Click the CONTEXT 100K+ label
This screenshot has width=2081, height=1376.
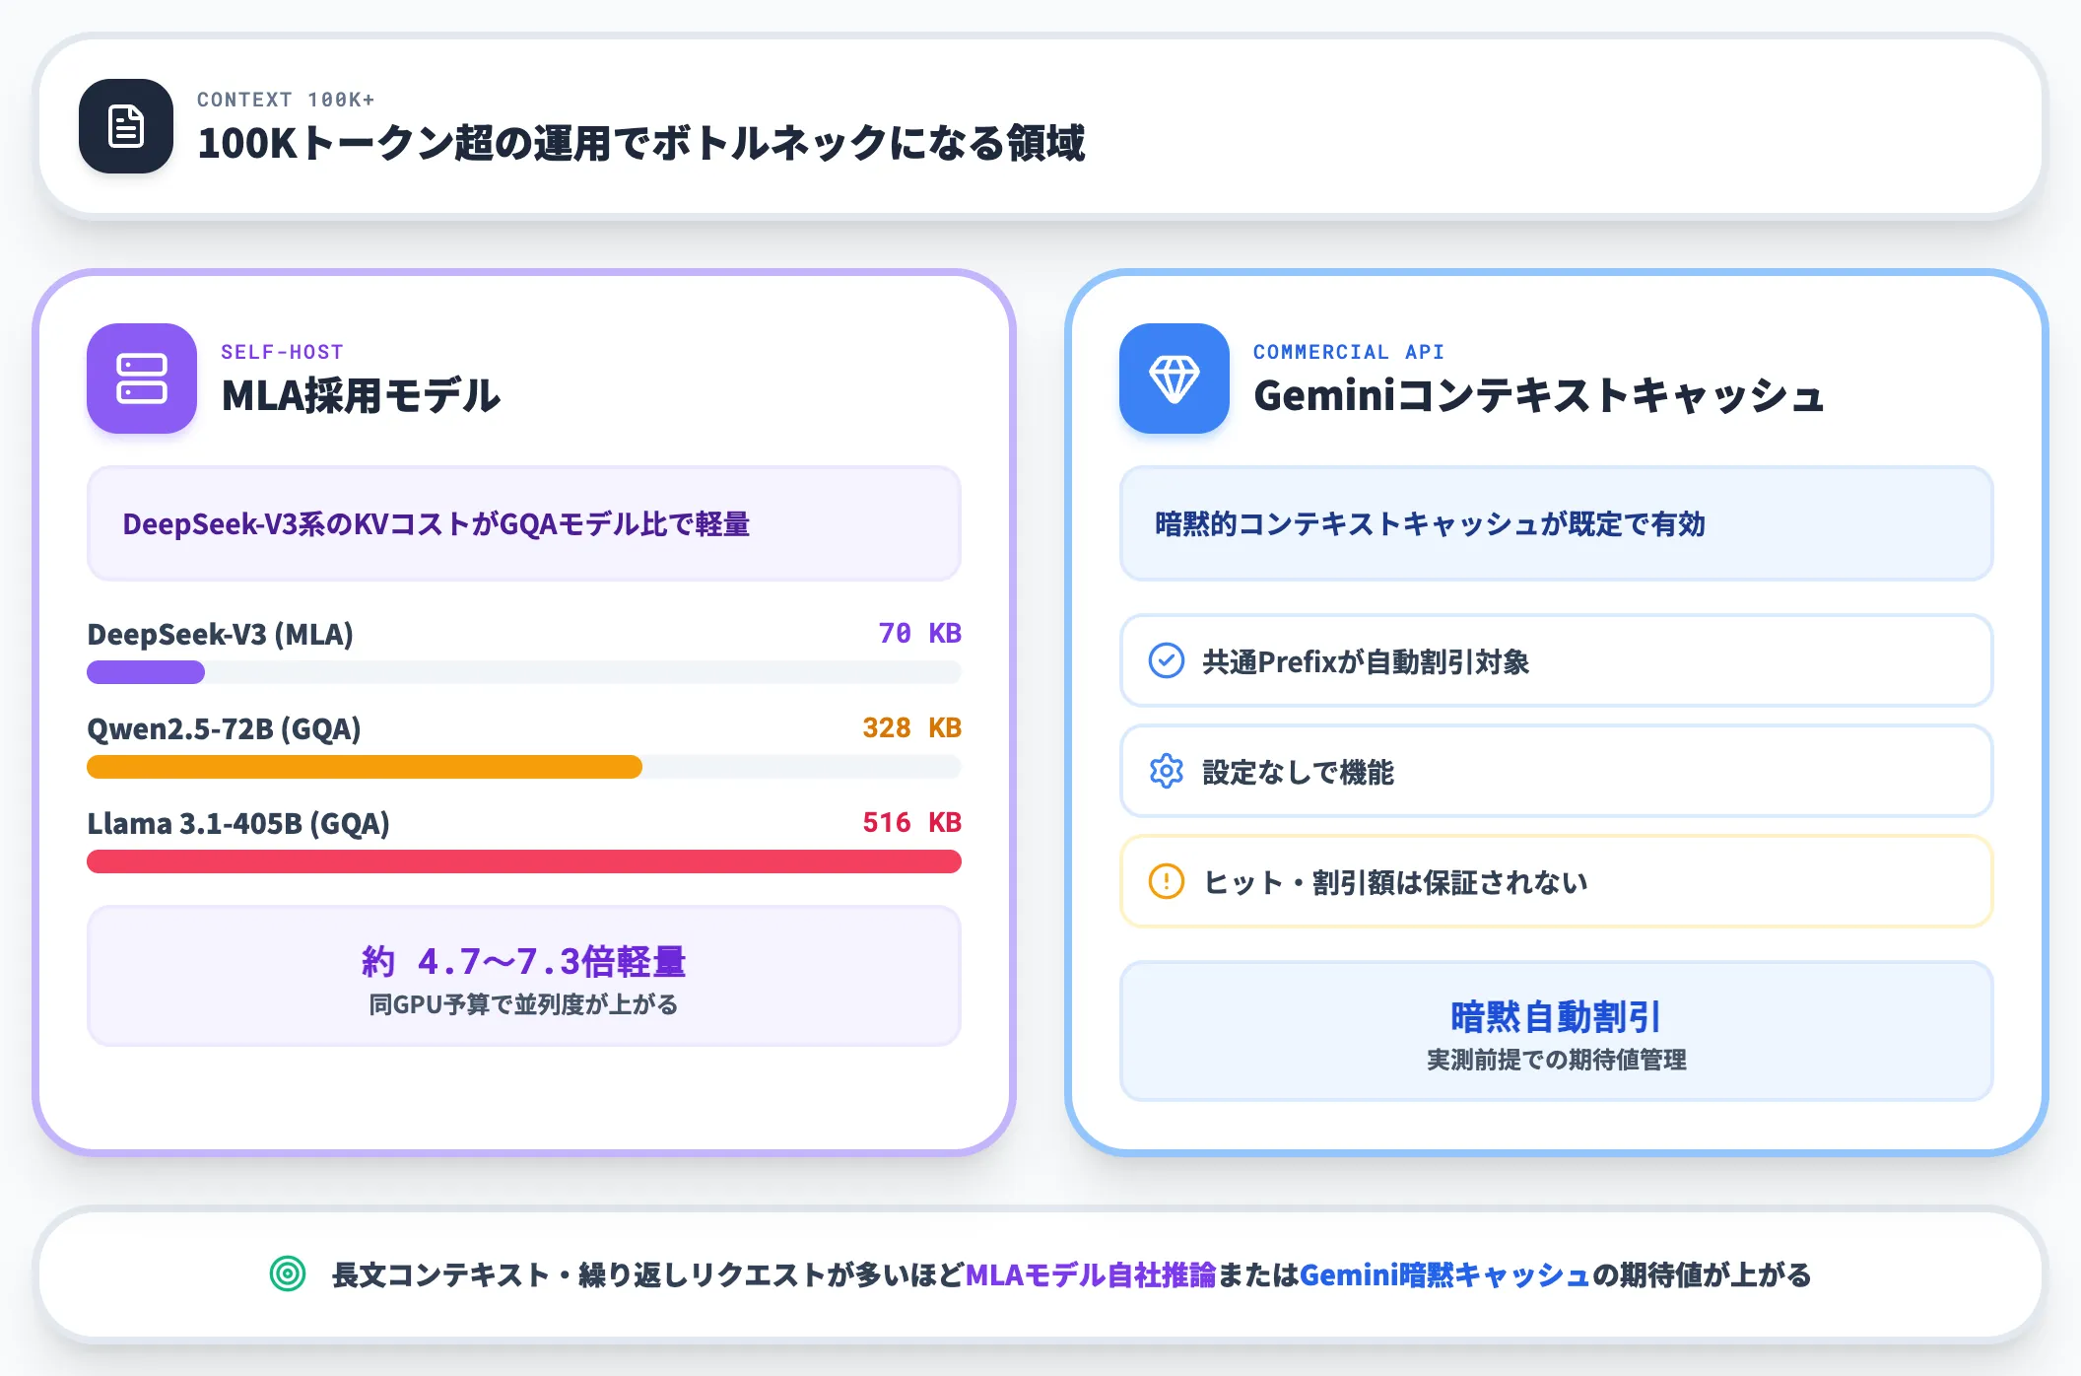[286, 100]
